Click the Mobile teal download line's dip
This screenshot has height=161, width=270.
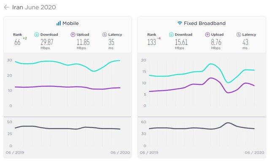[x=94, y=71]
